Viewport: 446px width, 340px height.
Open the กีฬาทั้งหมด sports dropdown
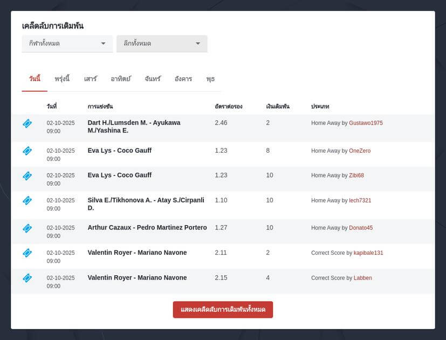(x=67, y=44)
